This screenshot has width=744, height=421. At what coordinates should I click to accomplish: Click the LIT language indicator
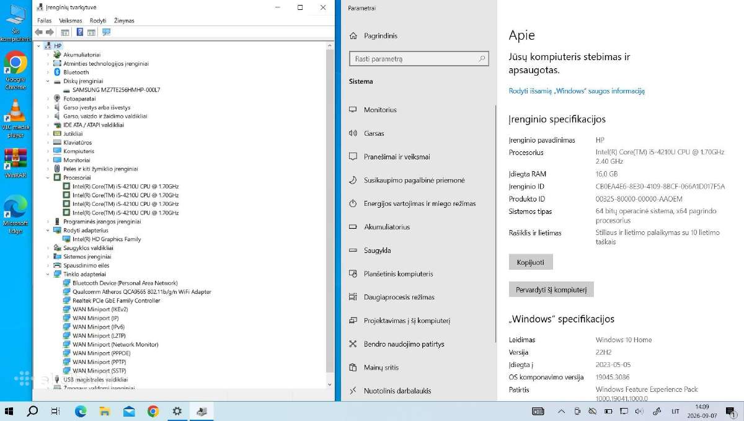[x=675, y=411]
